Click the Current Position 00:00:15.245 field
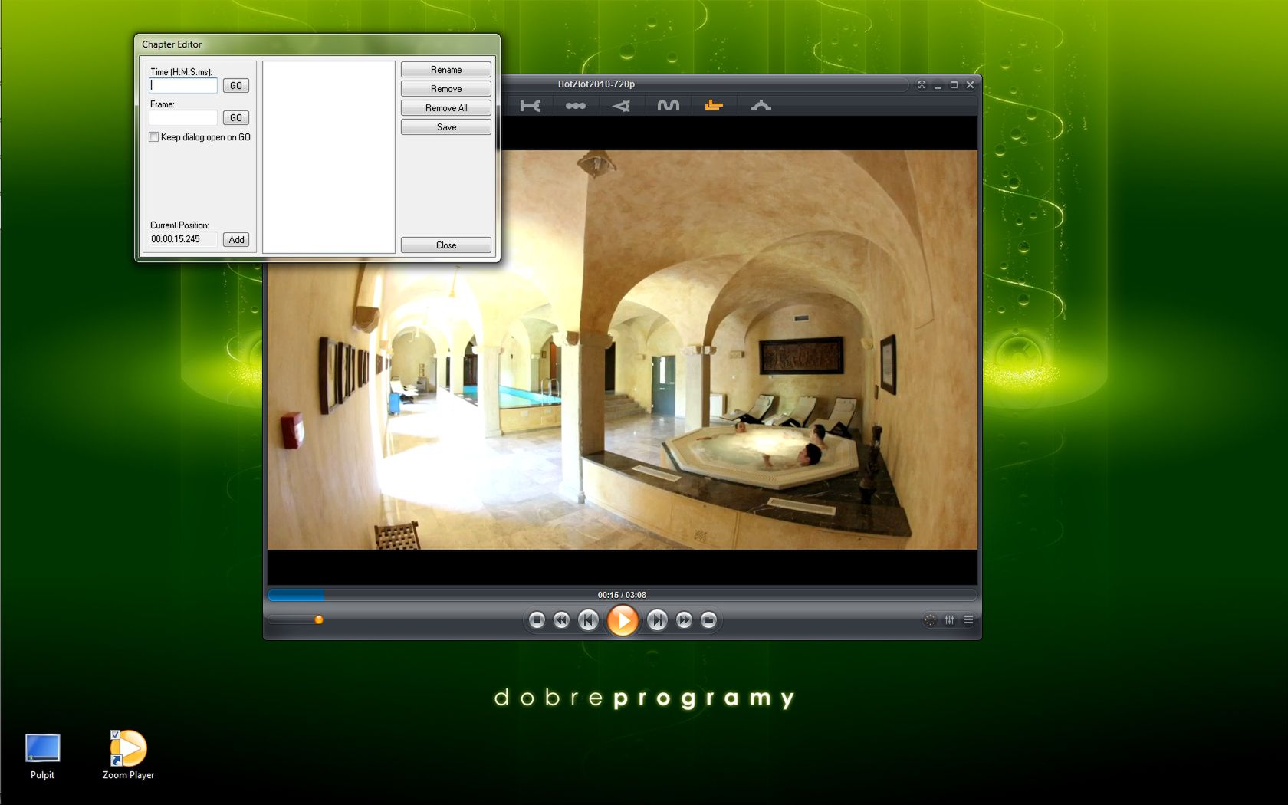 click(183, 239)
